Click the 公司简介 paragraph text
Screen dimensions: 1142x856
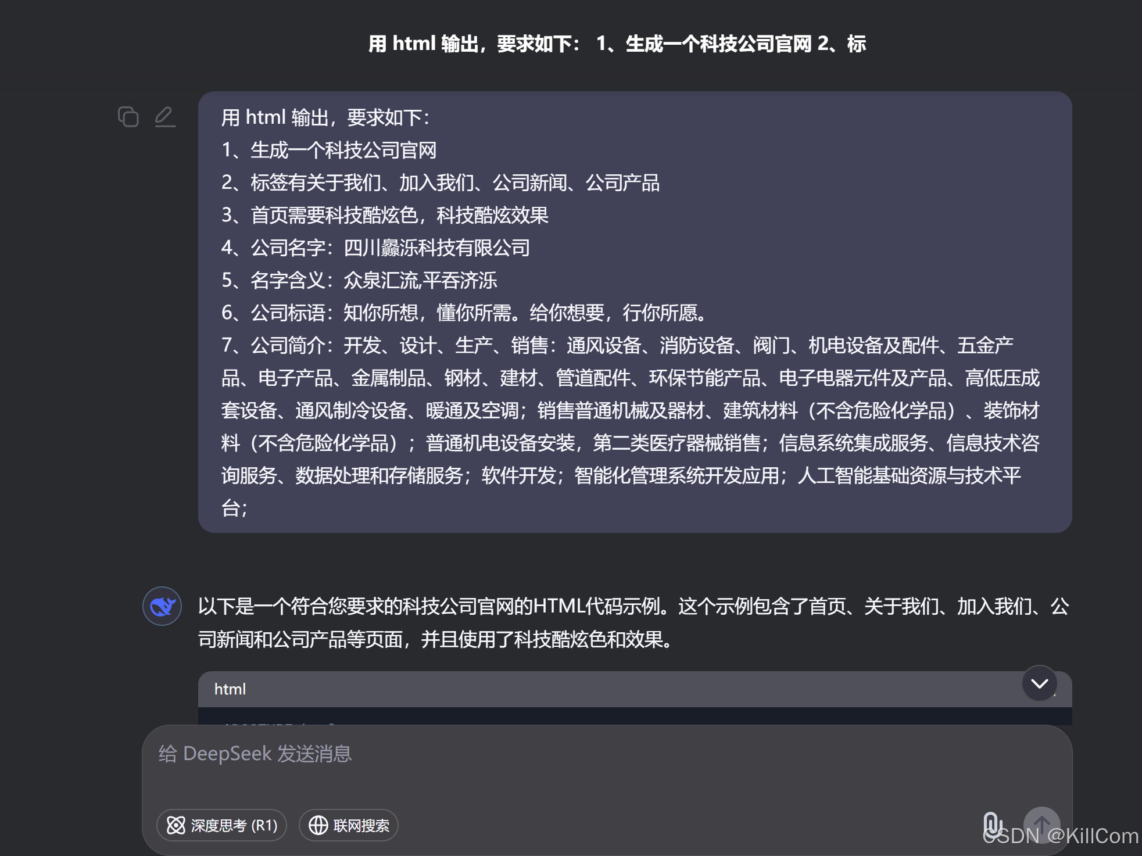tap(630, 411)
